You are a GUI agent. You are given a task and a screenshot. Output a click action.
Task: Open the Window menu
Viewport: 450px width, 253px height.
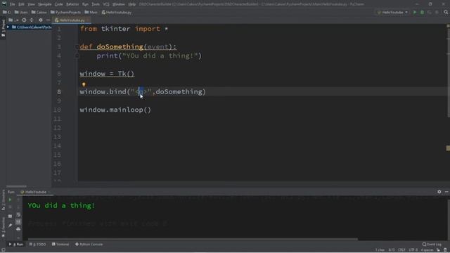[119, 4]
